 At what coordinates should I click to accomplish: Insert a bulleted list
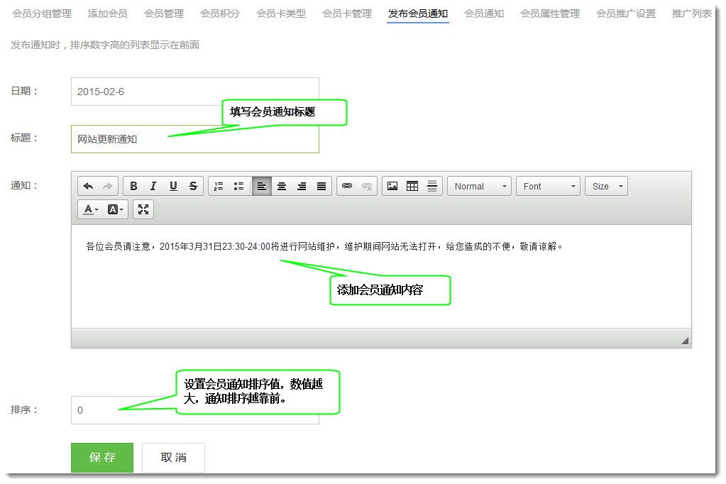point(238,186)
